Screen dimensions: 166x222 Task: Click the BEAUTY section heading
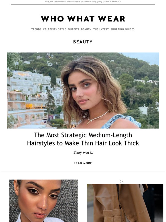coord(83,42)
